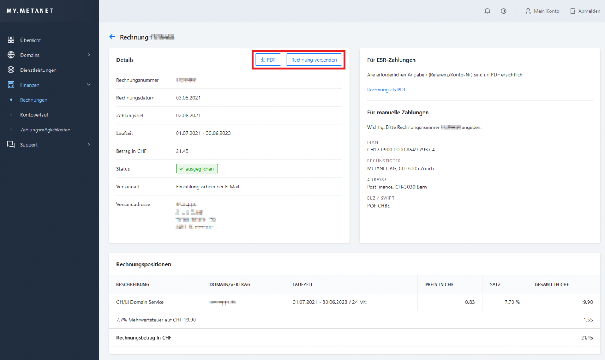Download the invoice via PDF button
605x360 pixels.
tap(268, 60)
